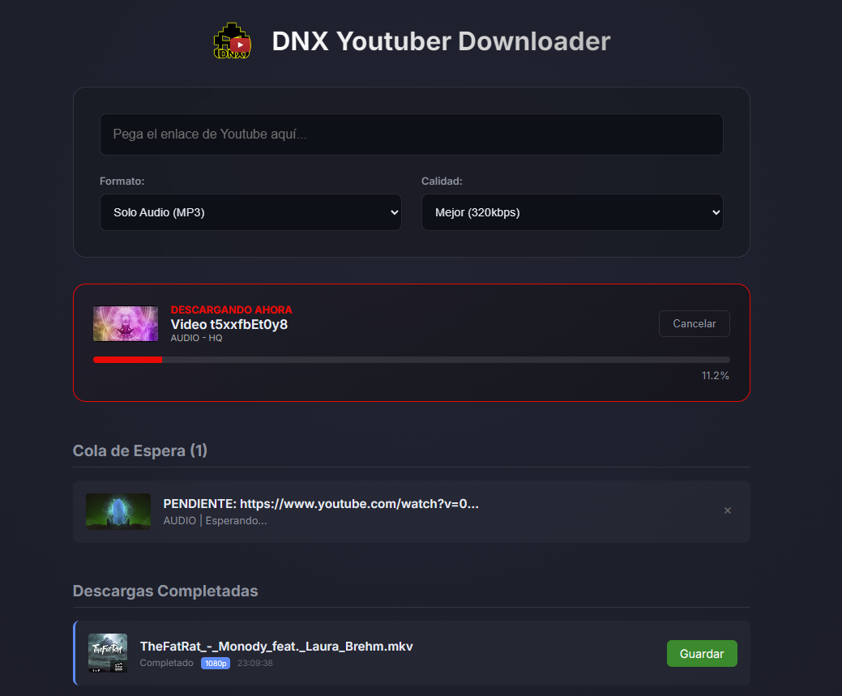Screen dimensions: 842x696
Task: Click the Completado status text
Action: 166,663
